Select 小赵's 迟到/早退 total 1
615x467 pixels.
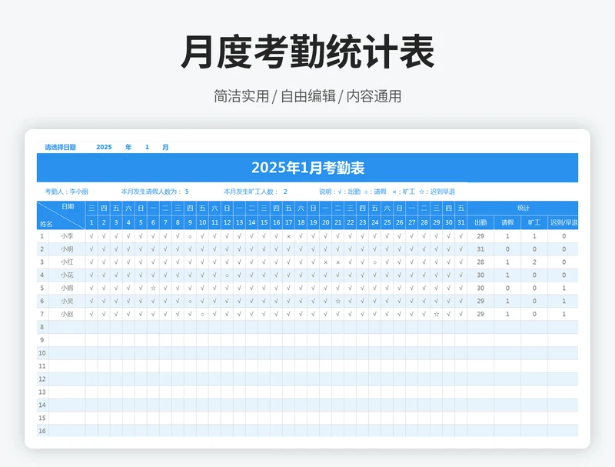(x=563, y=314)
